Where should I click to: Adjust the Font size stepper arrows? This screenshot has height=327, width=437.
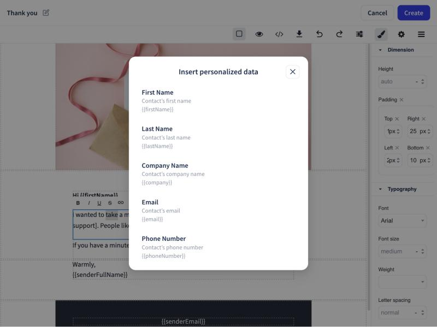pyautogui.click(x=422, y=251)
